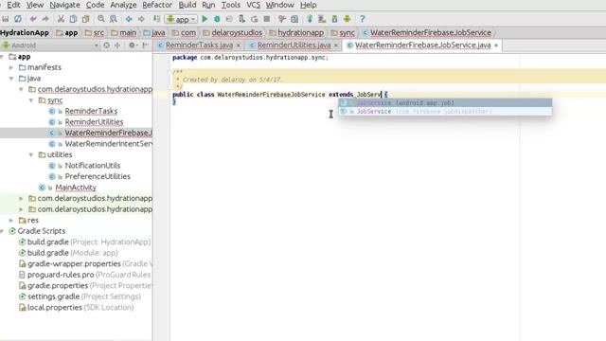Open the Analyze menu
Screen dimensions: 606x341
click(123, 5)
